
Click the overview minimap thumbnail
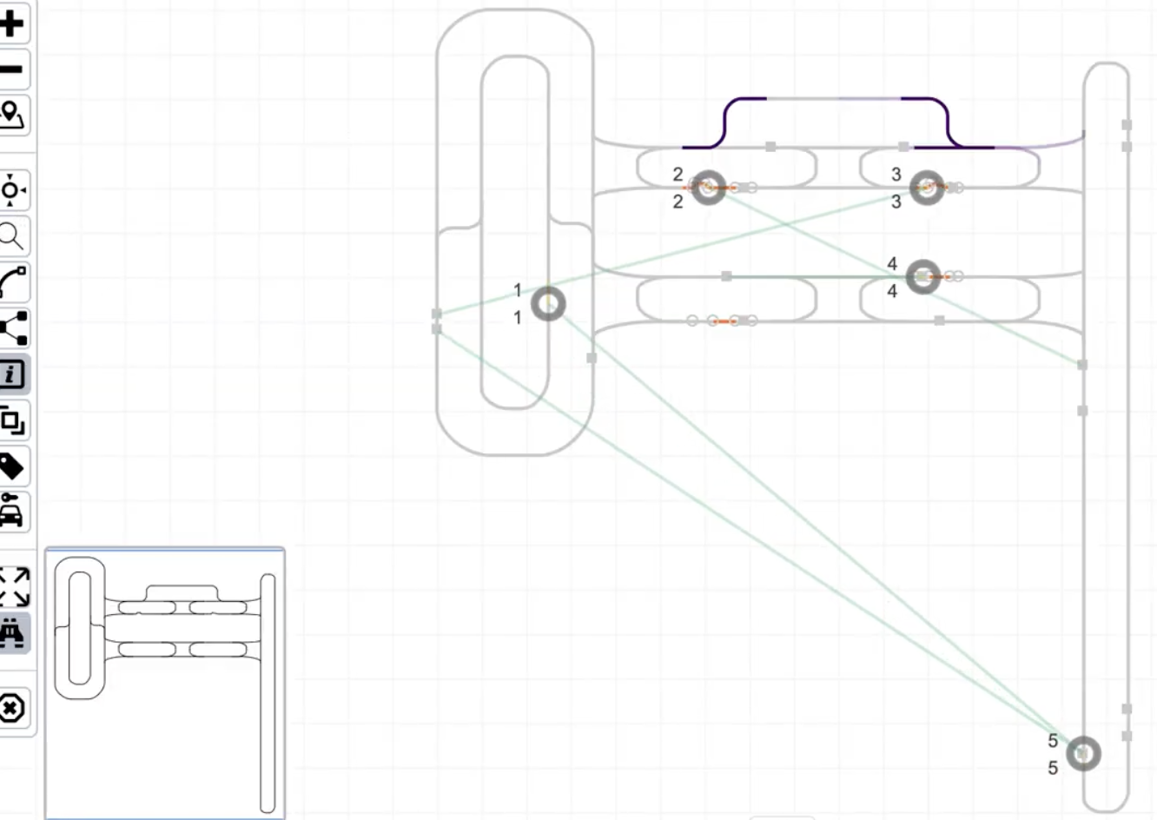[165, 684]
